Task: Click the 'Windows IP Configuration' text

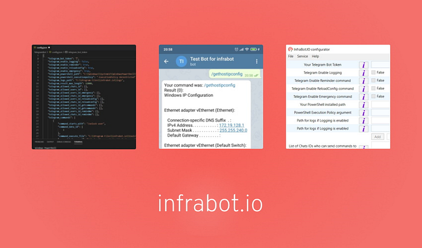Action: [189, 95]
